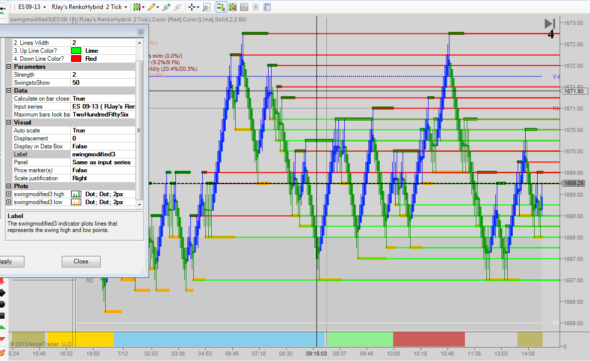Collapse the Visual section
This screenshot has width=590, height=361.
(x=8, y=122)
